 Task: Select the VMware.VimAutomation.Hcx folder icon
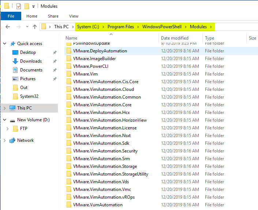pos(69,113)
